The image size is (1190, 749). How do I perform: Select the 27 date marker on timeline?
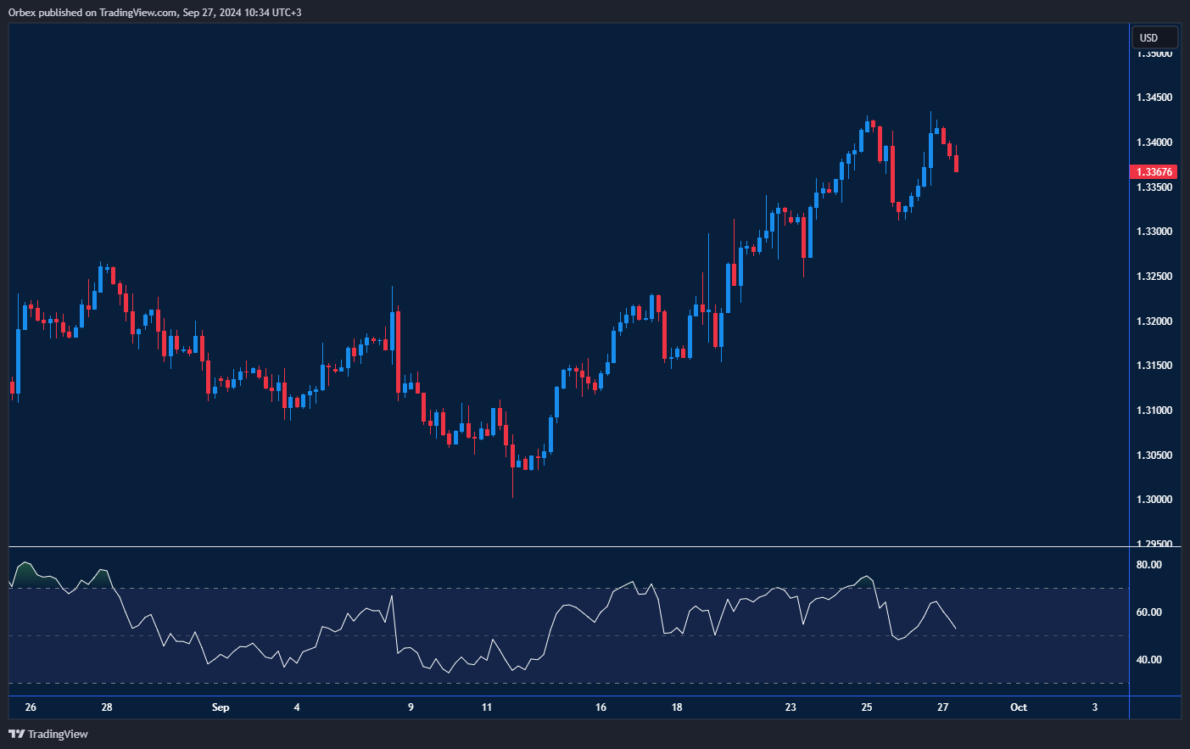[x=942, y=707]
